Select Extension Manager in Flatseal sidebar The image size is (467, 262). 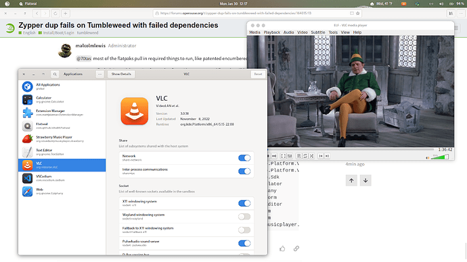(62, 113)
